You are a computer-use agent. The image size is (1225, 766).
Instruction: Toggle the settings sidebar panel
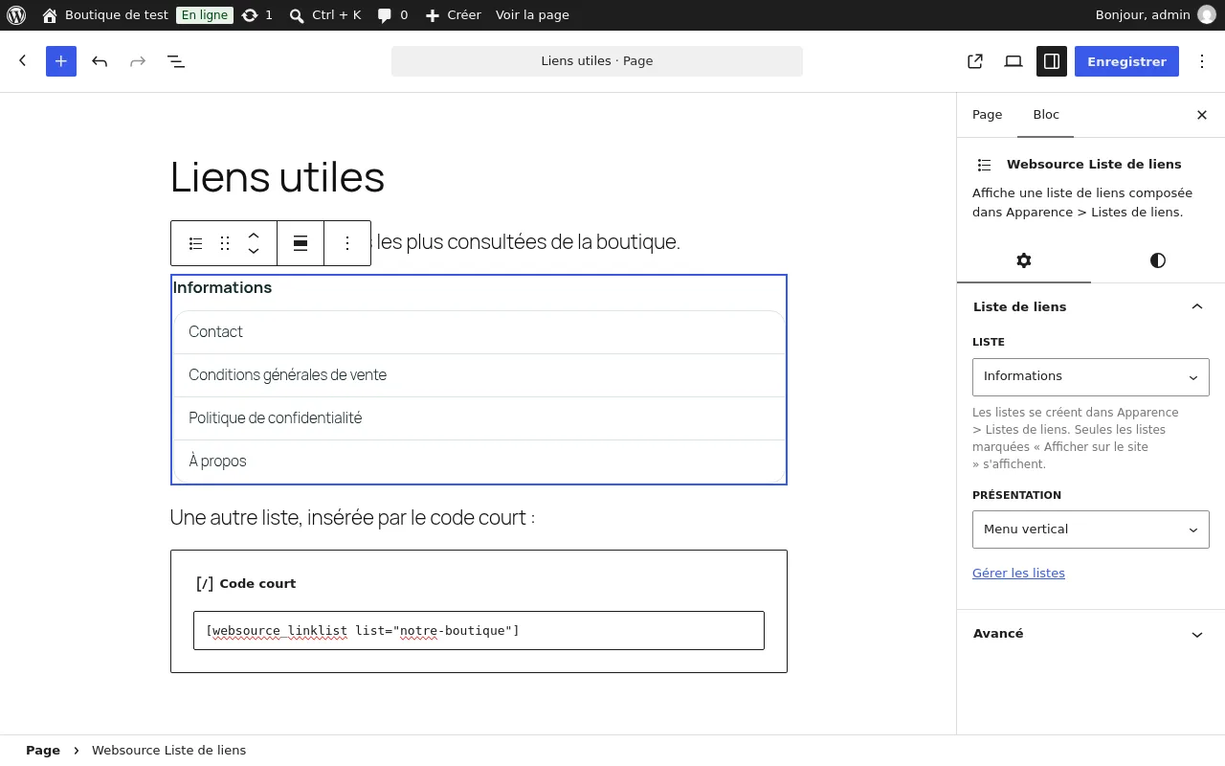1052,61
